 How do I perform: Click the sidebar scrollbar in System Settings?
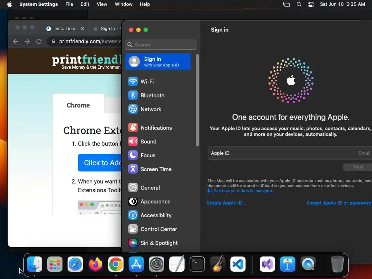tap(197, 100)
